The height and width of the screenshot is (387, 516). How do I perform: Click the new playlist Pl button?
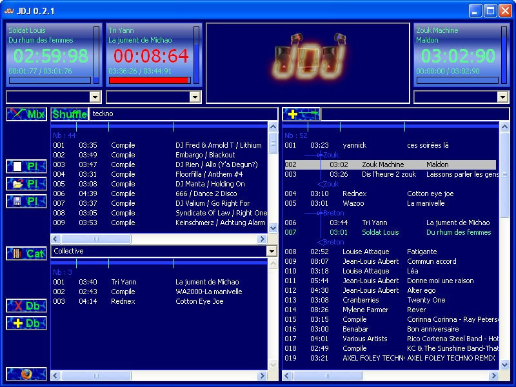click(x=26, y=166)
